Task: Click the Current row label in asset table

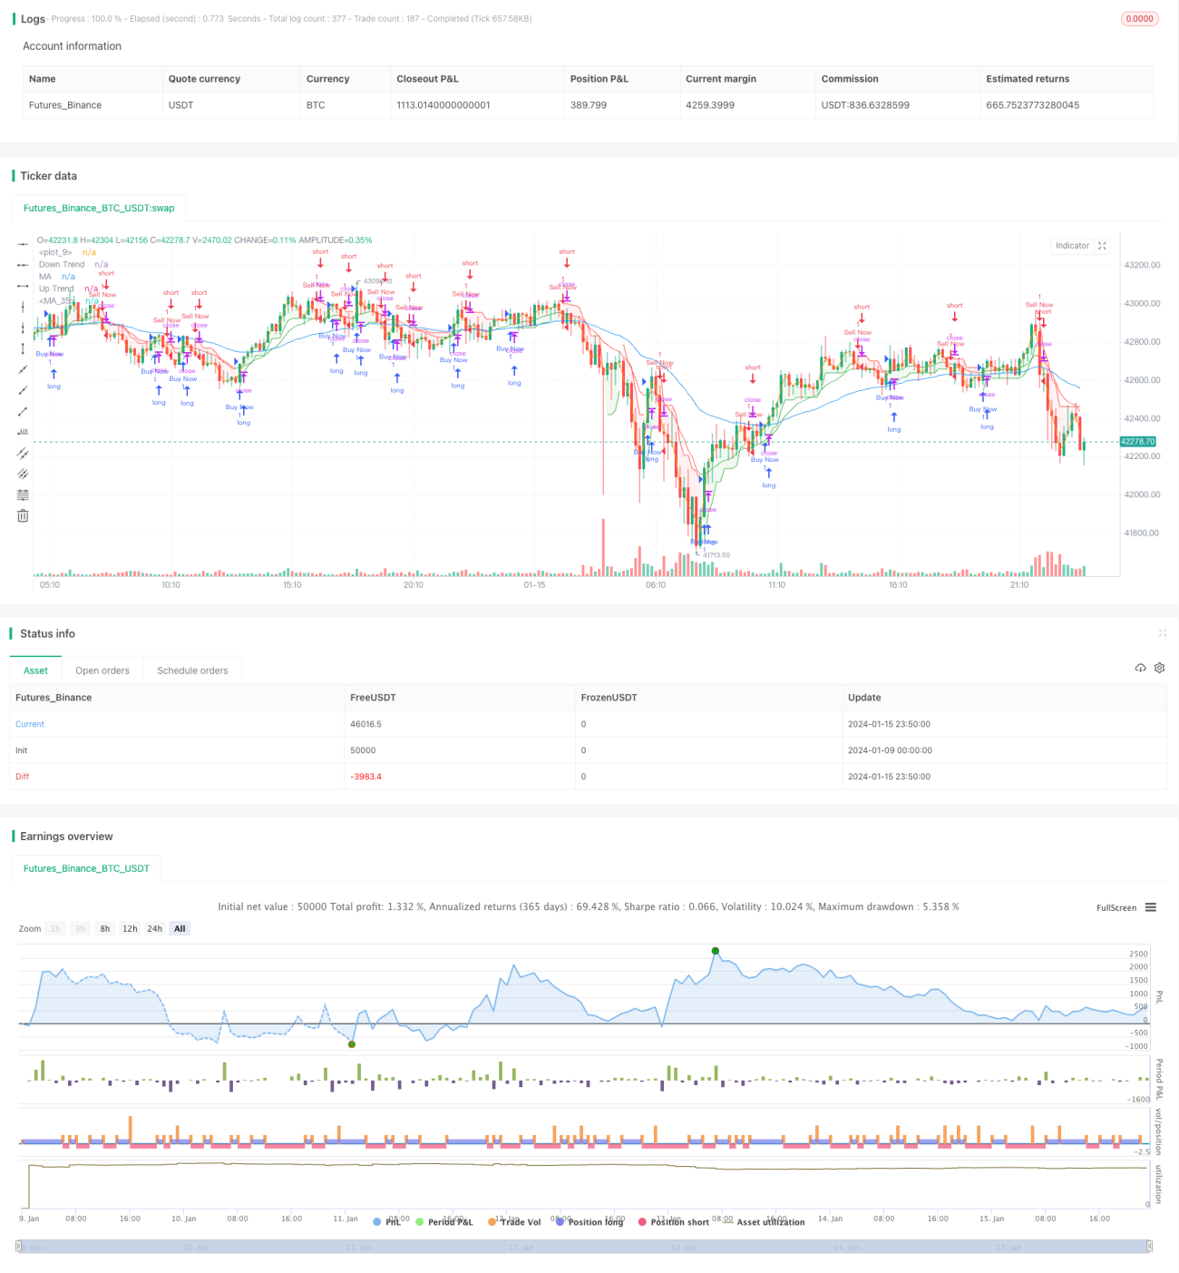Action: click(x=30, y=724)
